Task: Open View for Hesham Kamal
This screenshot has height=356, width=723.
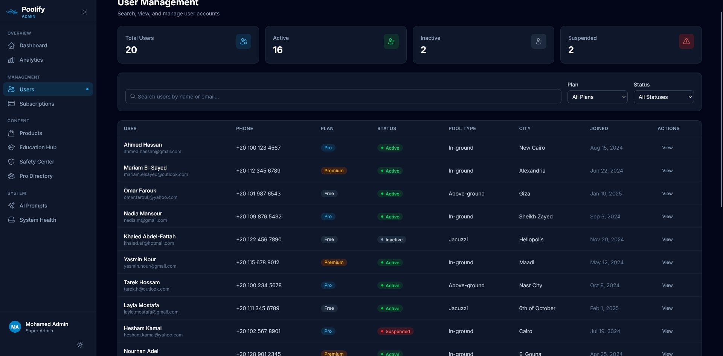Action: [667, 331]
